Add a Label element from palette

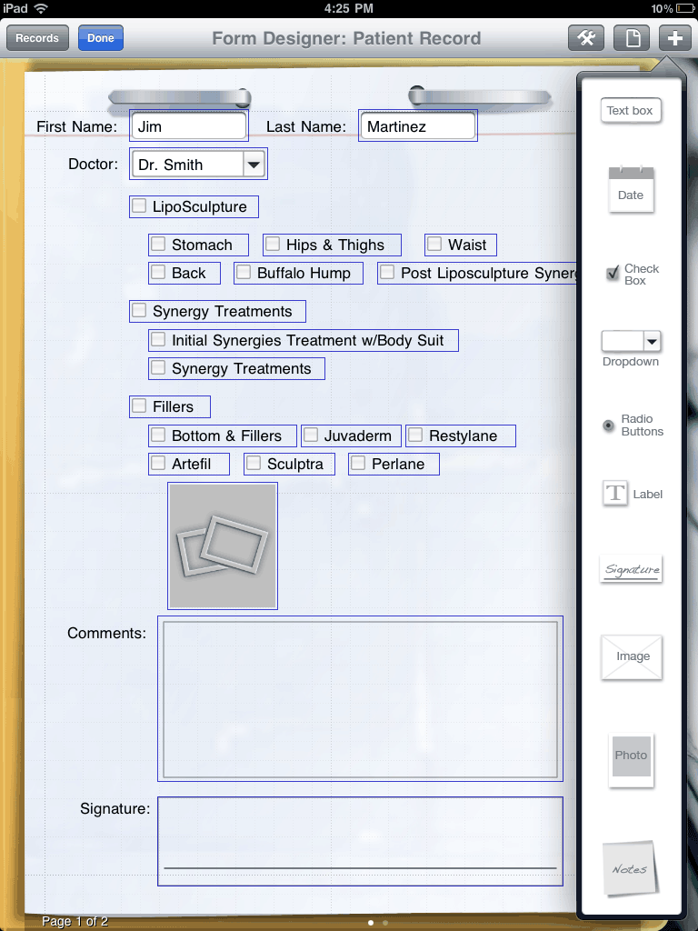click(x=633, y=494)
